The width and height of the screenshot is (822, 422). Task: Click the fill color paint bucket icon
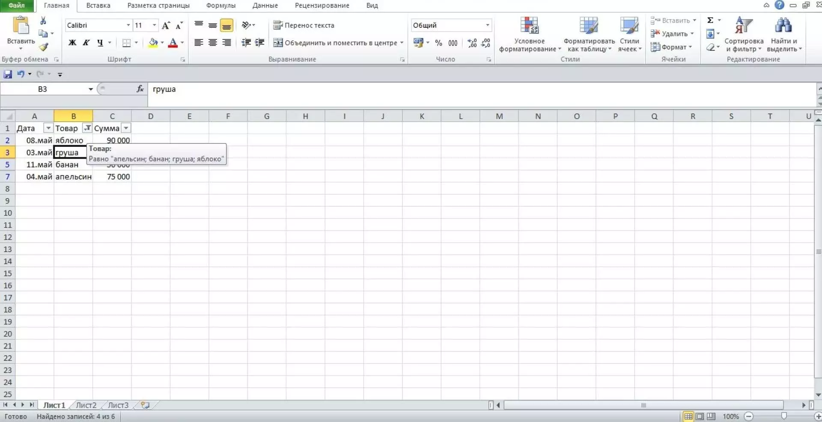point(153,43)
